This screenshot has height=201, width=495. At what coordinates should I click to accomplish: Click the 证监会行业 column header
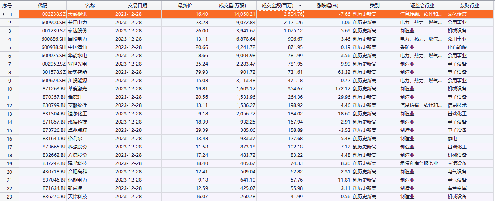pyautogui.click(x=422, y=6)
